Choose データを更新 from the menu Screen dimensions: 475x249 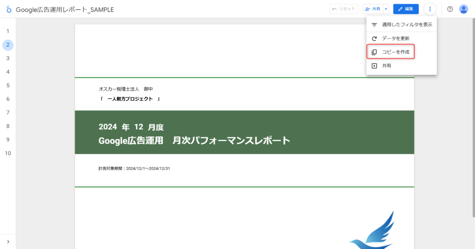click(x=395, y=38)
